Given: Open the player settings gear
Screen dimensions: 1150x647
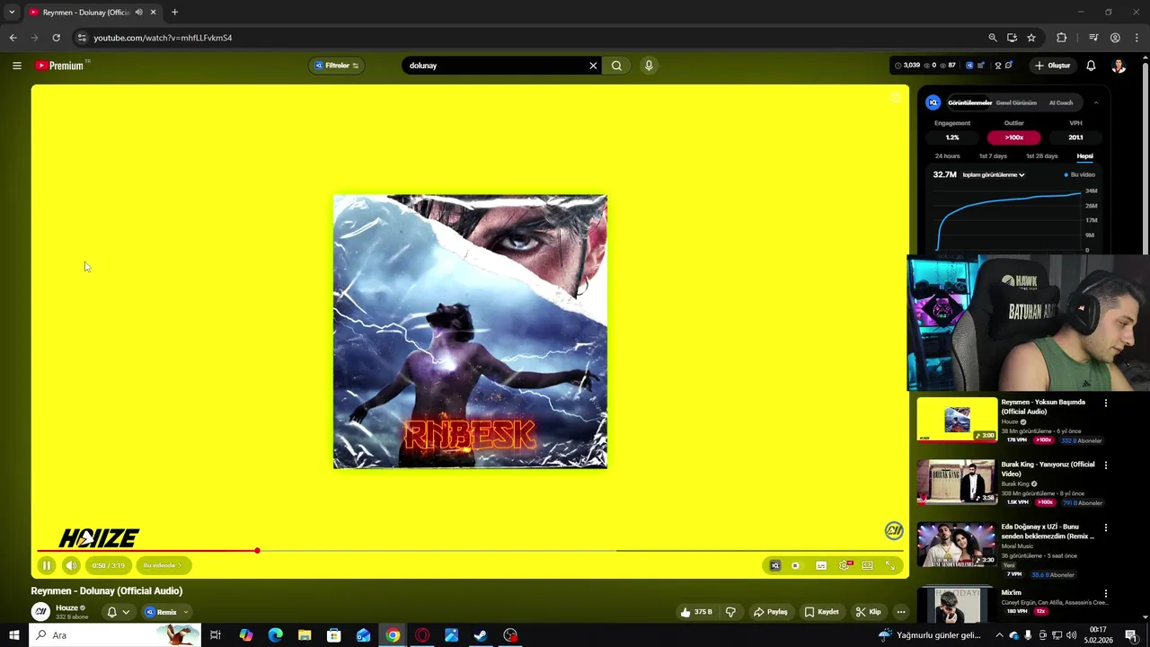Looking at the screenshot, I should pyautogui.click(x=845, y=565).
